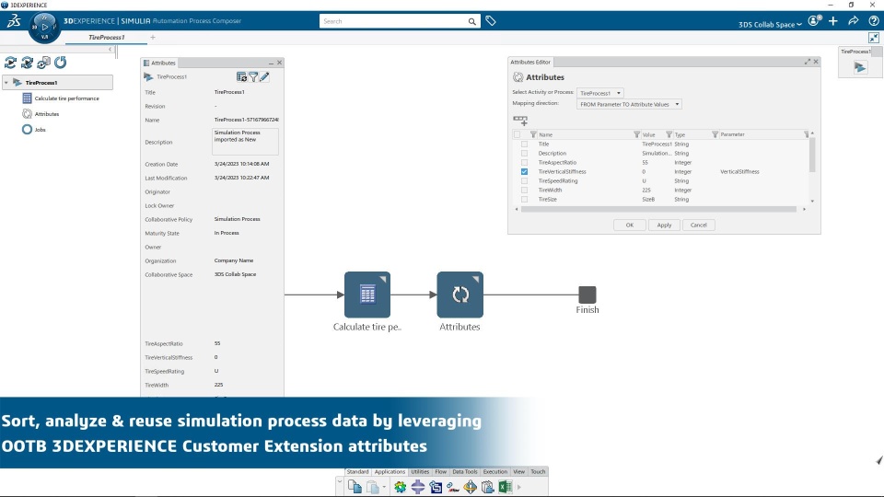Click the purple spool-shaped icon in bottom toolbar
This screenshot has width=884, height=497.
418,486
